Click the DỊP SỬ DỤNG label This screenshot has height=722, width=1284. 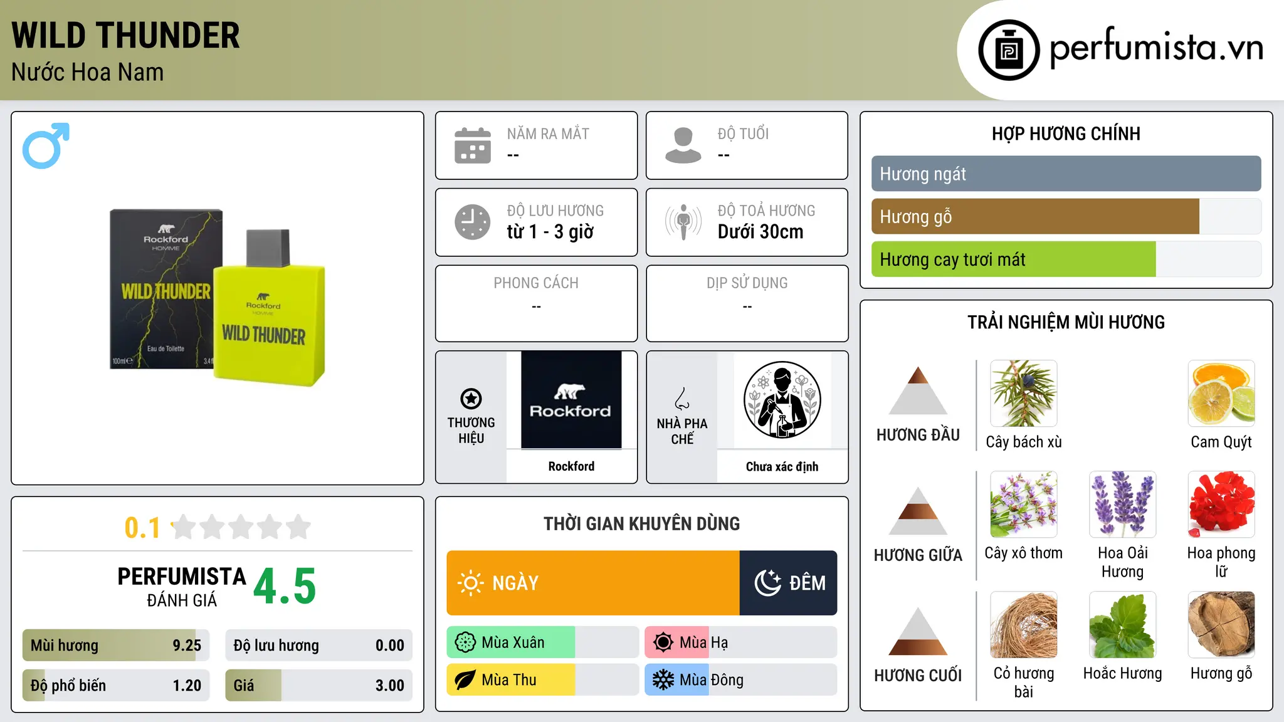747,283
